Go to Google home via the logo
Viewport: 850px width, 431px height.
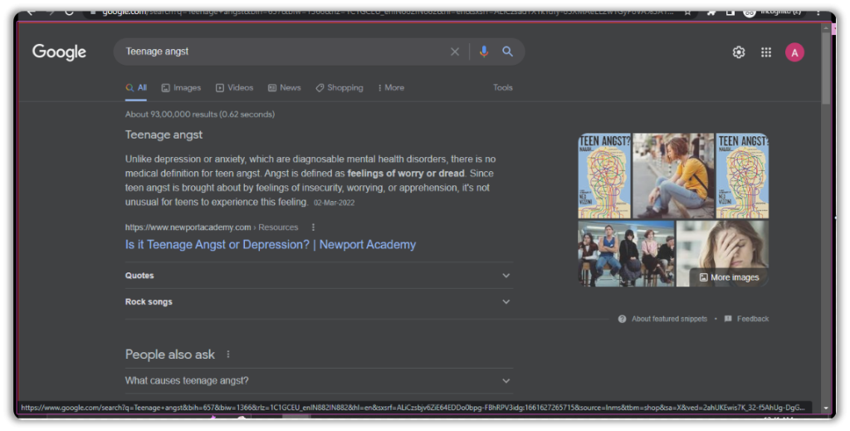(59, 52)
